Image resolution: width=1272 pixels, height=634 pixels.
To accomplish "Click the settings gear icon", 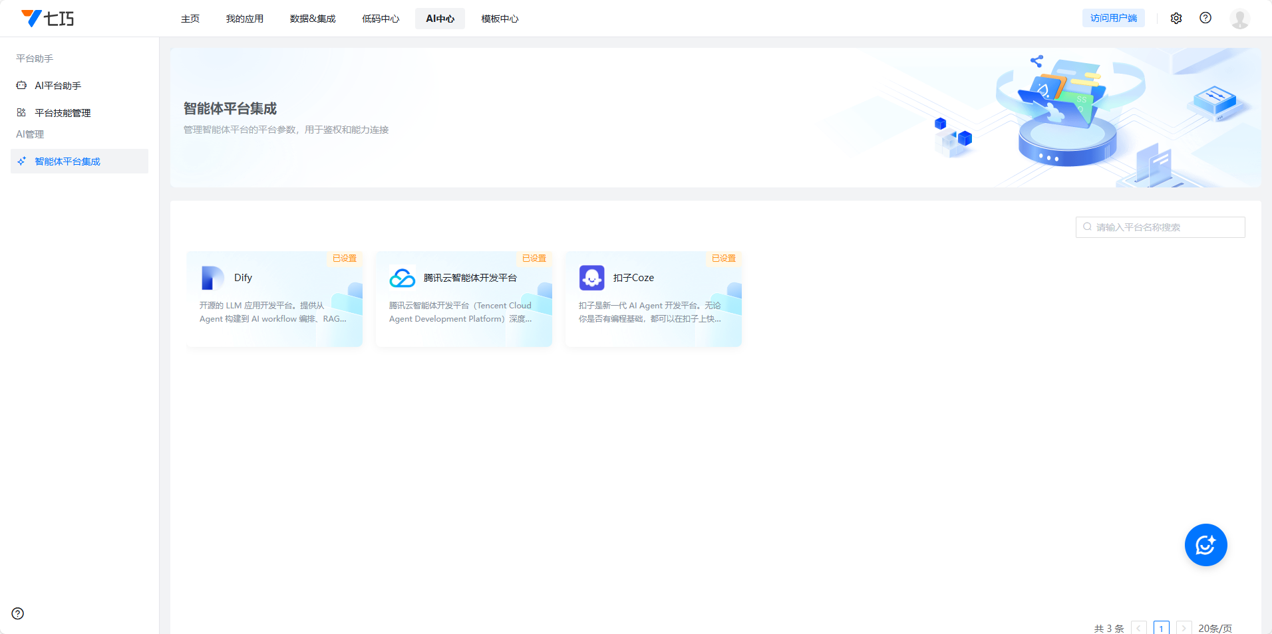I will point(1176,19).
